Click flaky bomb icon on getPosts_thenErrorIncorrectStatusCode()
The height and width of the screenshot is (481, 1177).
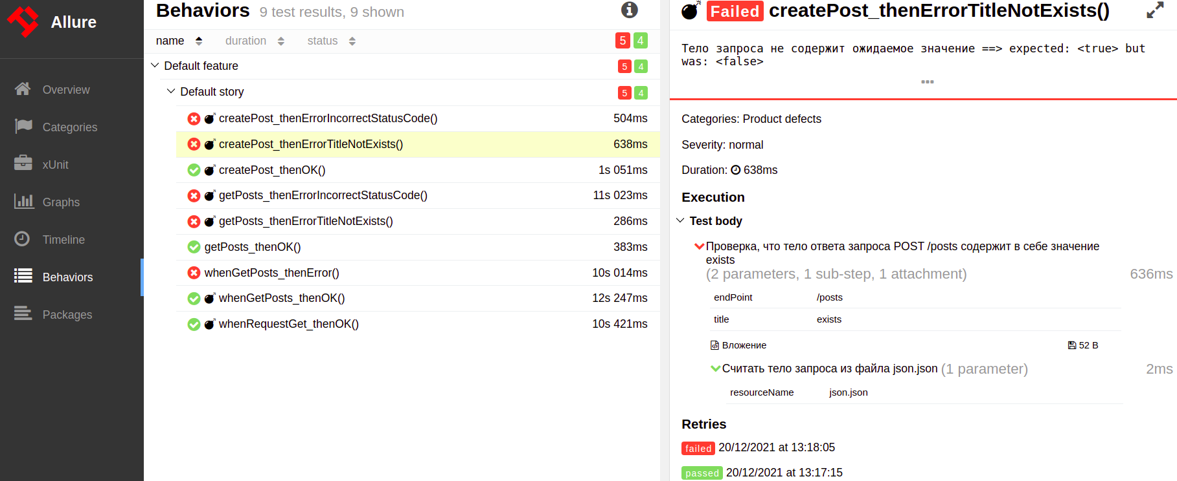point(210,195)
